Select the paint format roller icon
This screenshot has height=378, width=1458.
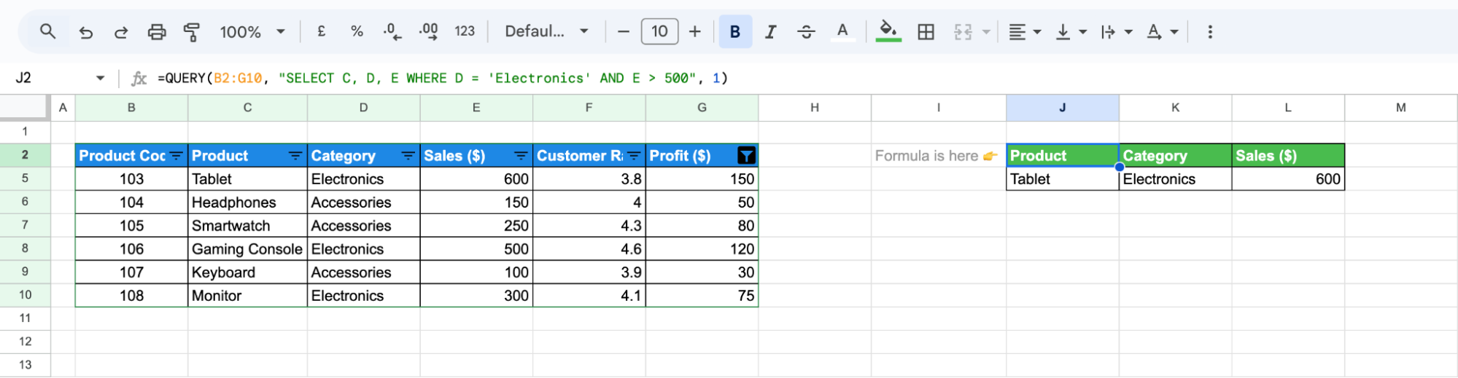click(192, 31)
